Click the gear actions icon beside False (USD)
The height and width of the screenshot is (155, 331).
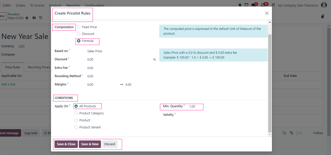pos(27,18)
